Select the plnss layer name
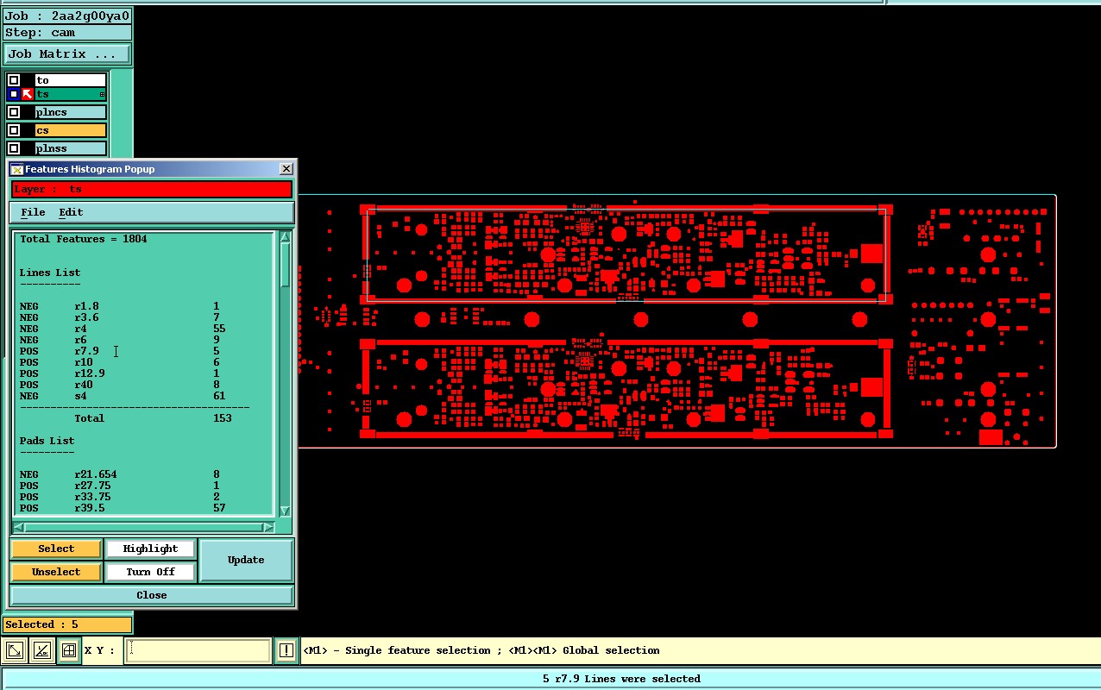The image size is (1101, 690). 71,148
